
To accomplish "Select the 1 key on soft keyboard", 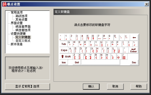I will click(x=67, y=37).
